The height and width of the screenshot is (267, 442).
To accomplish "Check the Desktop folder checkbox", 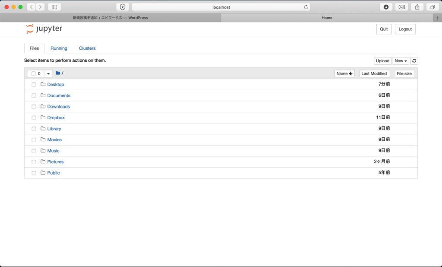I will coord(34,85).
